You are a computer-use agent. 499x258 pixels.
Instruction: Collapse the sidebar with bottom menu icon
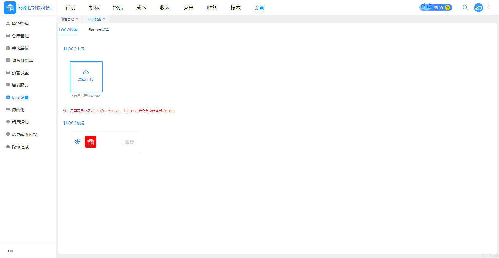(11, 251)
